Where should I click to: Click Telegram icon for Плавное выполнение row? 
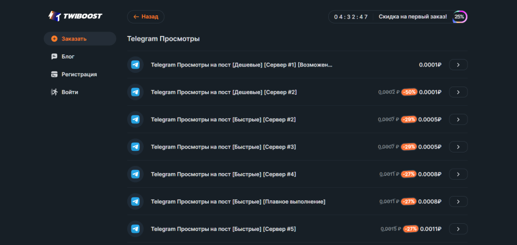pyautogui.click(x=135, y=201)
